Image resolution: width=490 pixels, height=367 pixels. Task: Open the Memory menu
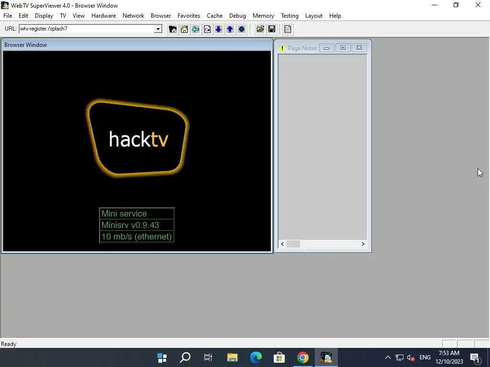(x=263, y=16)
